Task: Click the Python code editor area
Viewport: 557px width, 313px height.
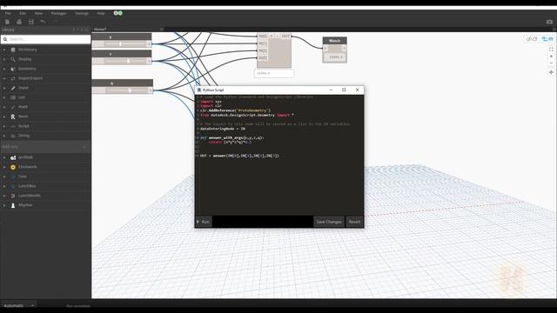Action: [279, 155]
